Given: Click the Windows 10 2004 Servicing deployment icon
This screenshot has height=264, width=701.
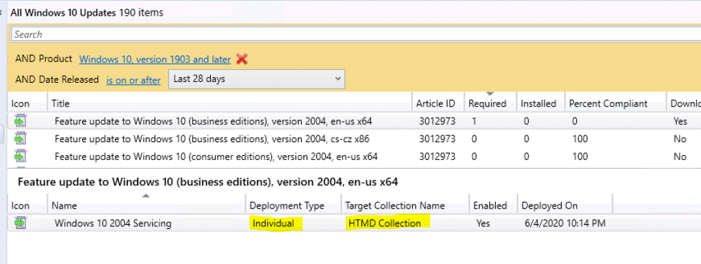Looking at the screenshot, I should tap(21, 222).
